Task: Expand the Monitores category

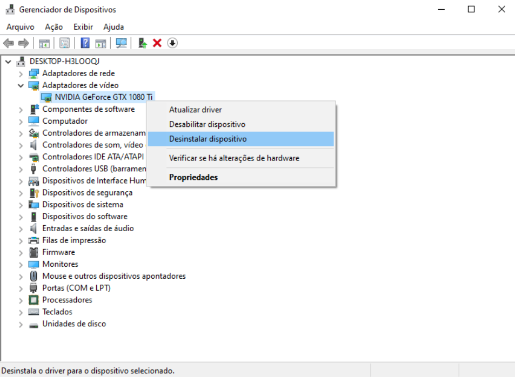Action: [20, 264]
